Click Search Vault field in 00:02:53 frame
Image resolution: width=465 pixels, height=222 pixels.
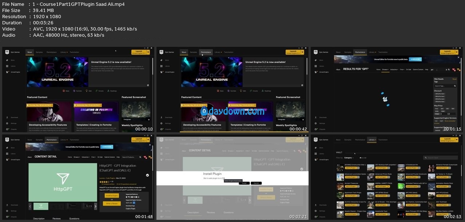click(x=441, y=158)
